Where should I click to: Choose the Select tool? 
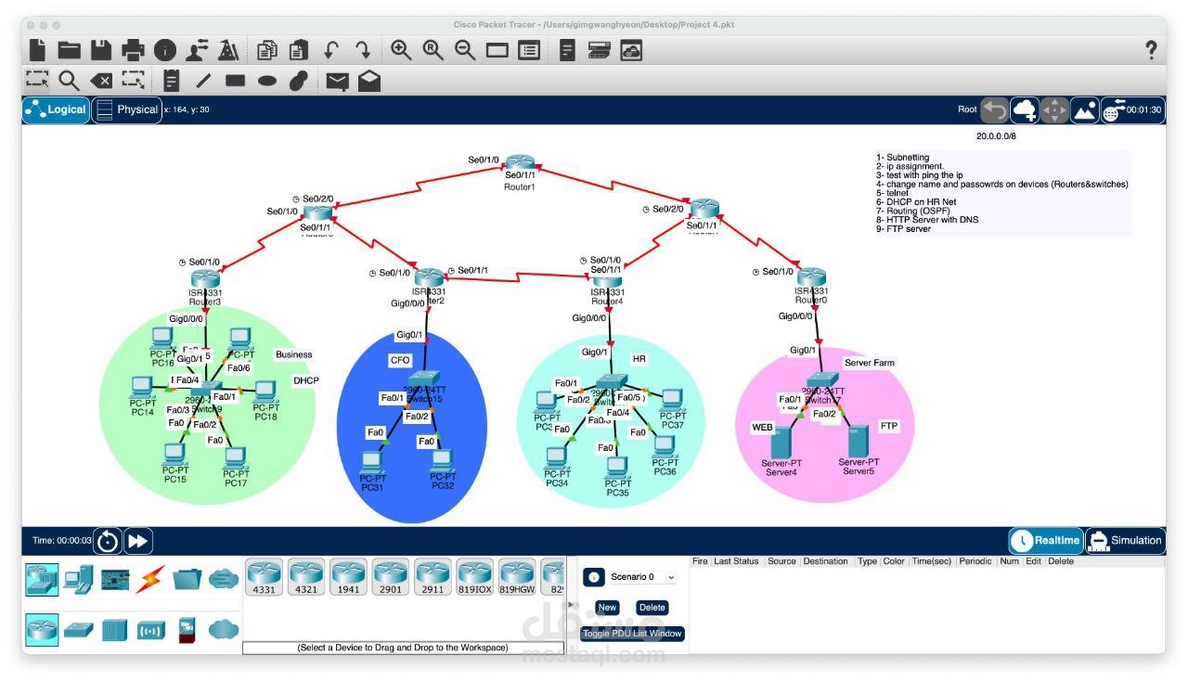(37, 81)
